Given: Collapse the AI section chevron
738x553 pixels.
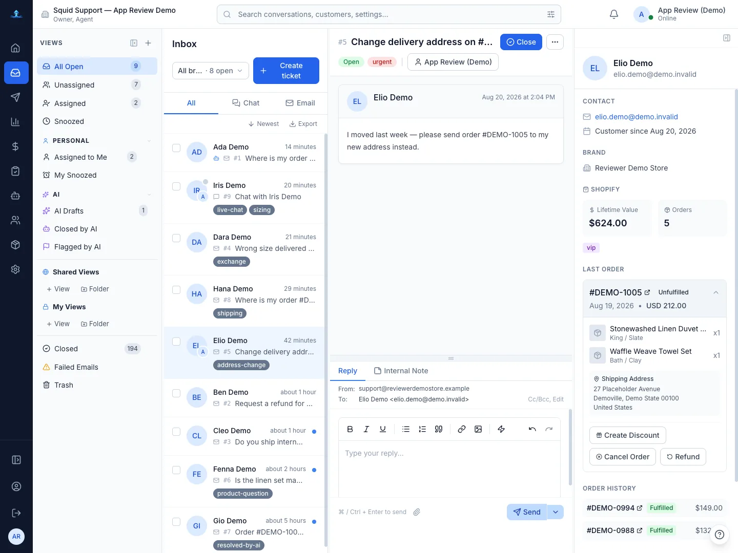Looking at the screenshot, I should [x=149, y=195].
